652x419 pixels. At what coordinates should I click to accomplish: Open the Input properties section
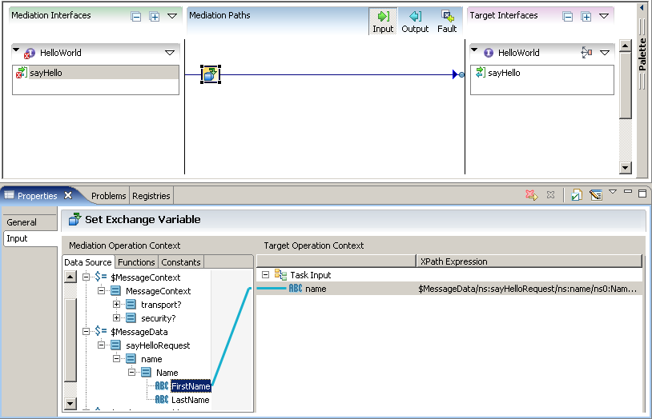[30, 238]
